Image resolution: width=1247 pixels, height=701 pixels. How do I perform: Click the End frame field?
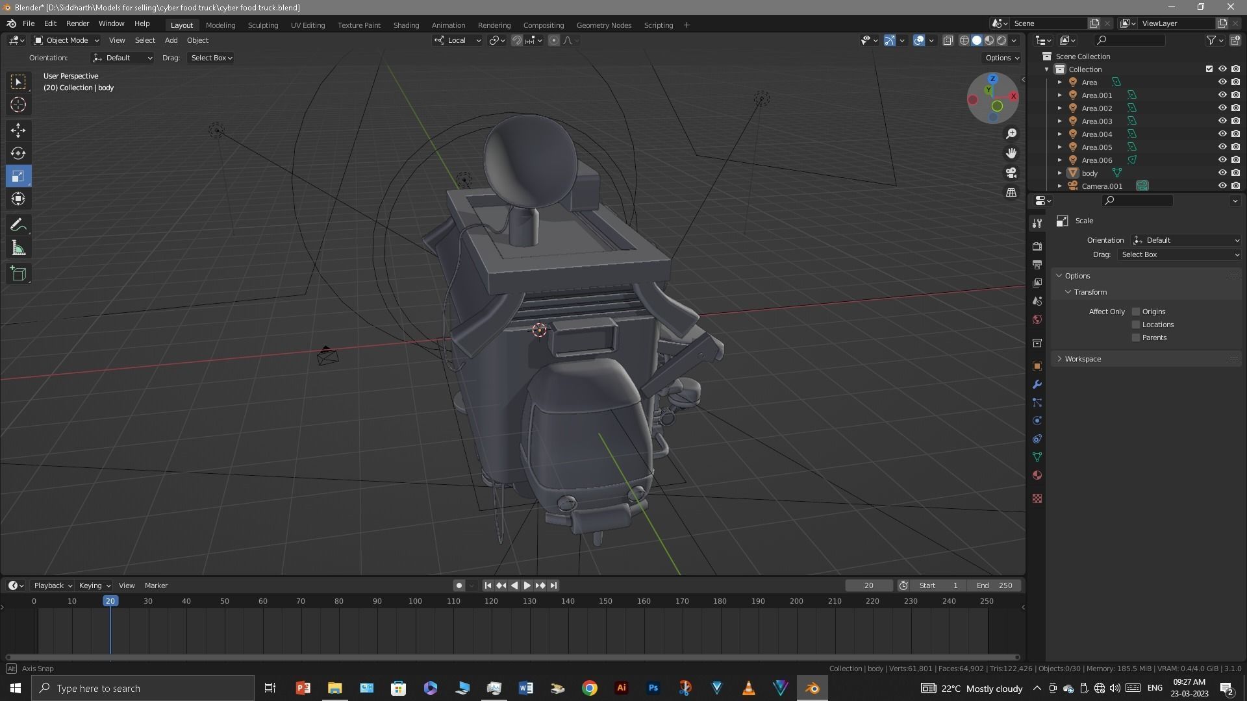click(994, 585)
